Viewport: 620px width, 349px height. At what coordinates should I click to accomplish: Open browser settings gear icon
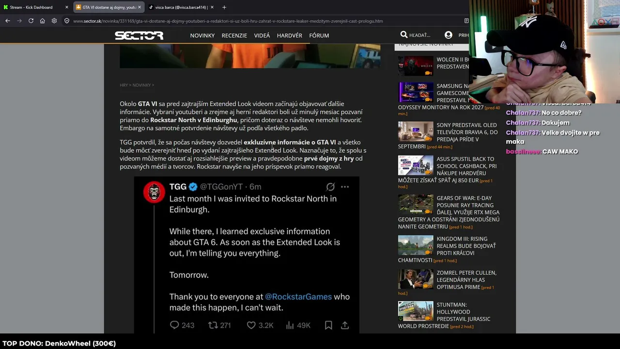point(54,21)
